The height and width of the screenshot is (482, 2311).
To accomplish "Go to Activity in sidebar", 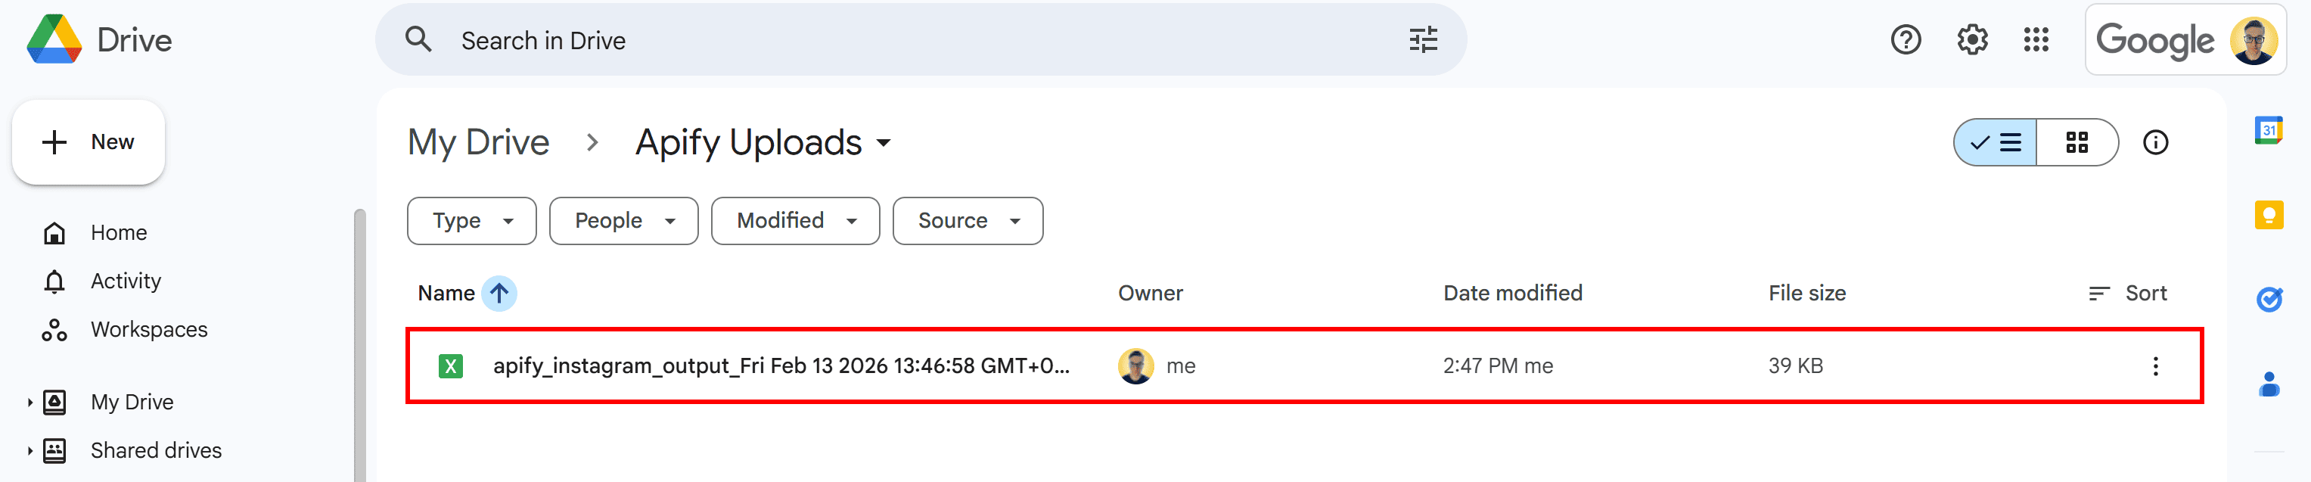I will 126,281.
